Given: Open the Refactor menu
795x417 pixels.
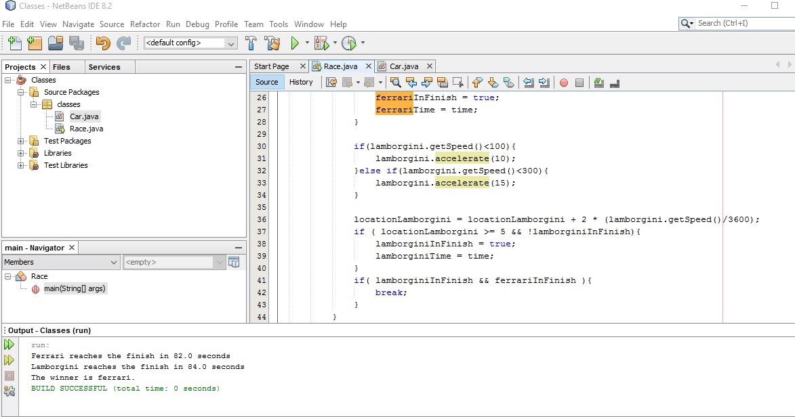Looking at the screenshot, I should coord(145,24).
